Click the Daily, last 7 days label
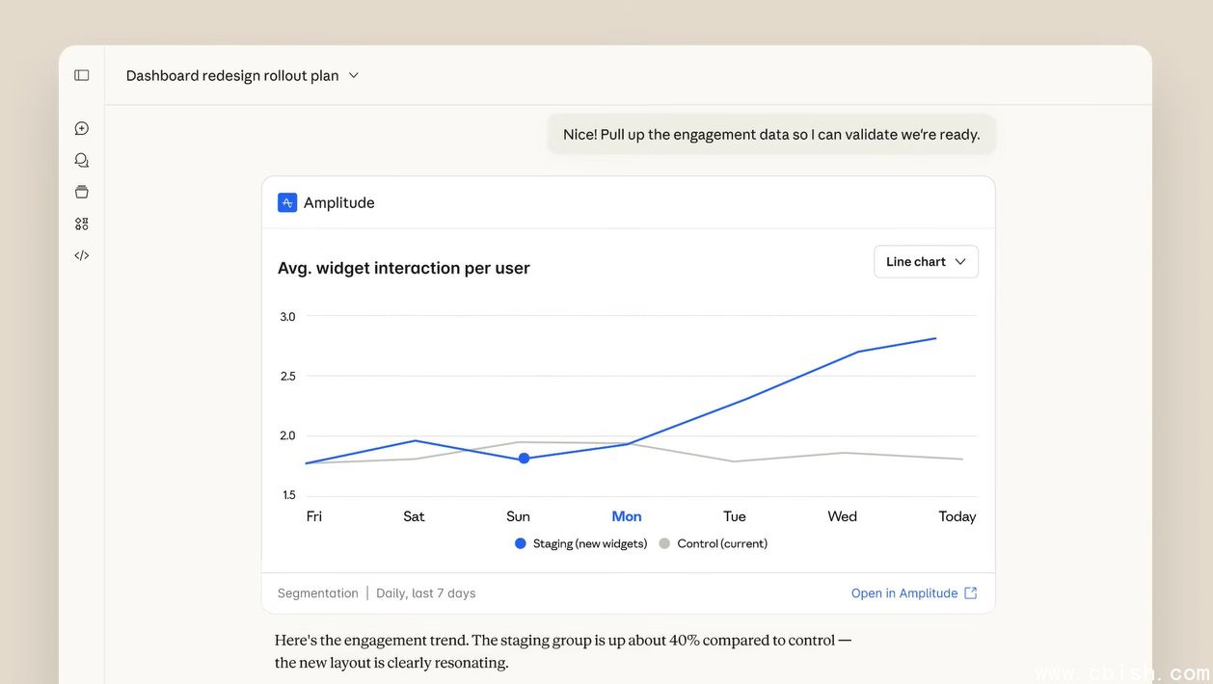 (x=425, y=593)
